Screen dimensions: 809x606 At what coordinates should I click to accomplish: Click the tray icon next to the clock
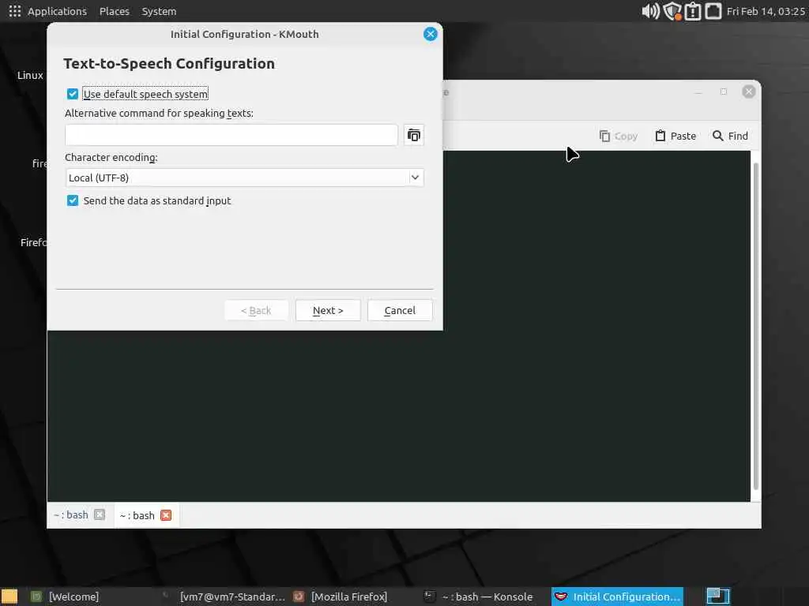(713, 11)
